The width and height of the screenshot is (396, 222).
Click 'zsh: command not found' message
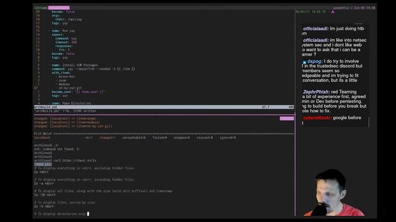click(x=57, y=149)
